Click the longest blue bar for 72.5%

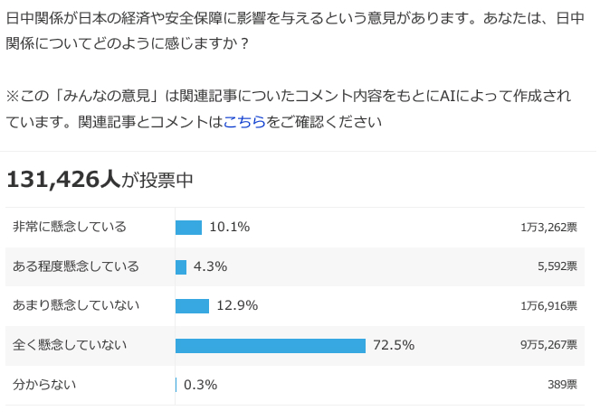[270, 345]
